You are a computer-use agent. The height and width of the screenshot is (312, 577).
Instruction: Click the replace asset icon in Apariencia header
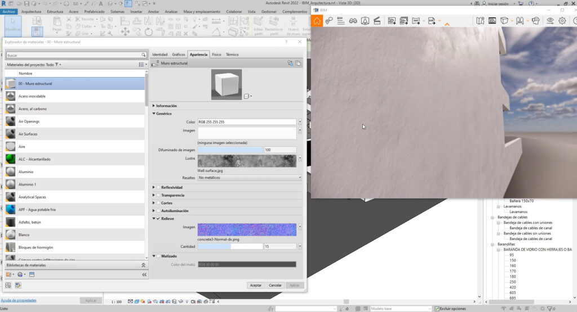290,64
